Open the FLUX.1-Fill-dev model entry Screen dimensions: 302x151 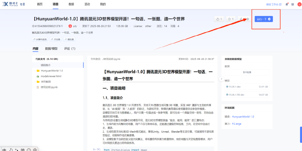tap(247, 95)
